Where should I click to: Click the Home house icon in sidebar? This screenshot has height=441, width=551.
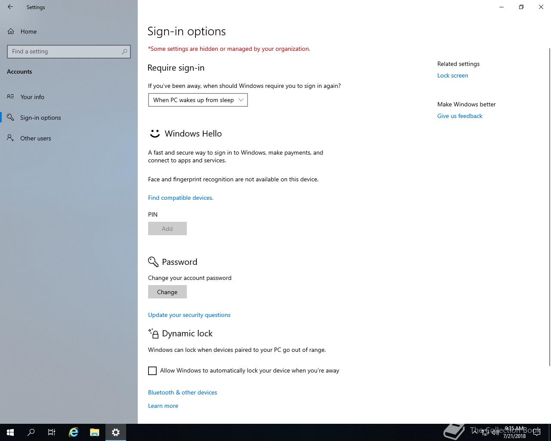[11, 31]
